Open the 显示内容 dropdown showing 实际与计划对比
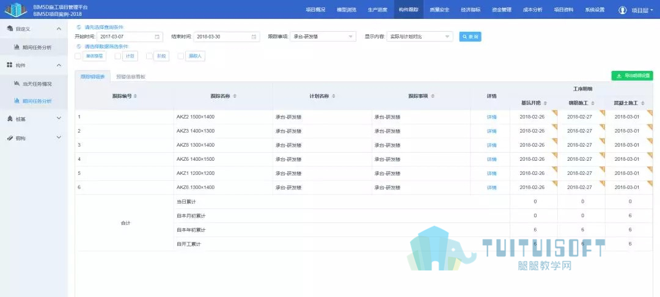The image size is (660, 297). (420, 37)
